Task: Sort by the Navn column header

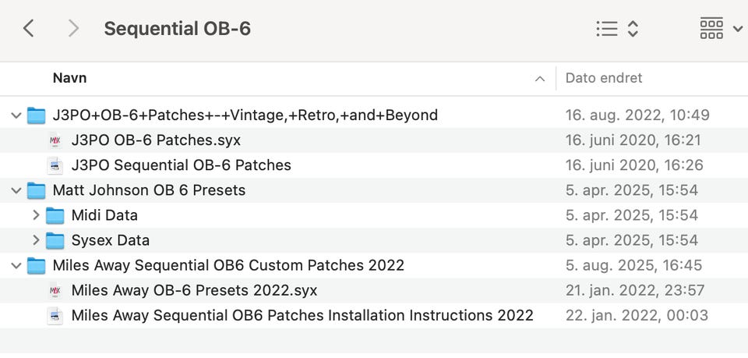Action: 70,78
